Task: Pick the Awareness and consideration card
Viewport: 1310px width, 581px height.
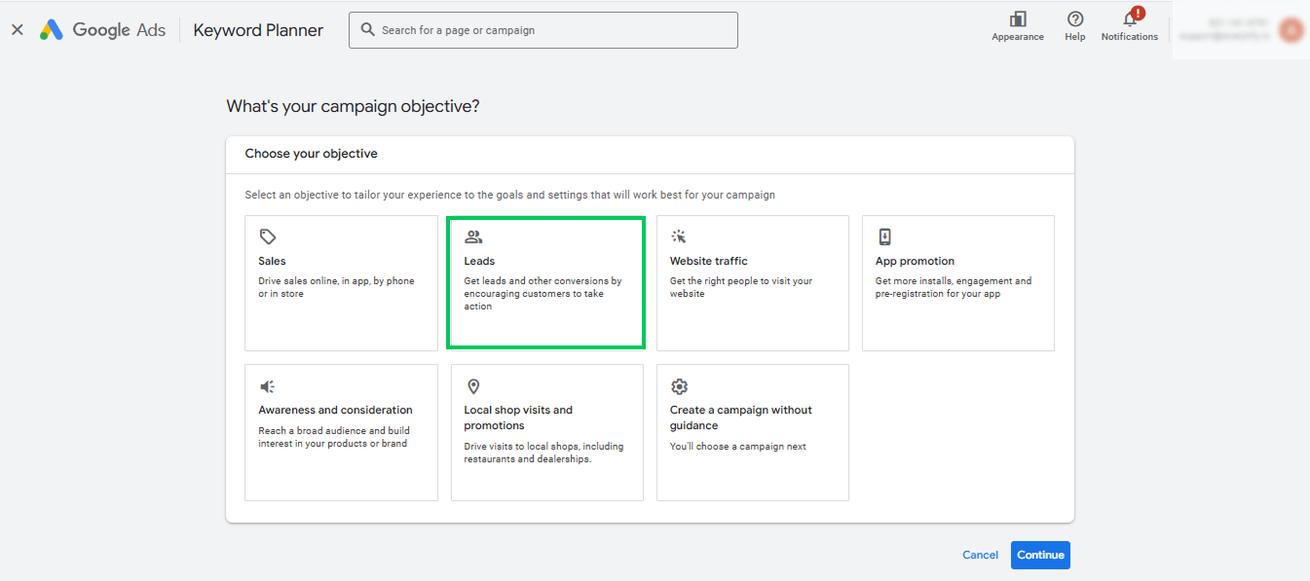Action: point(341,433)
